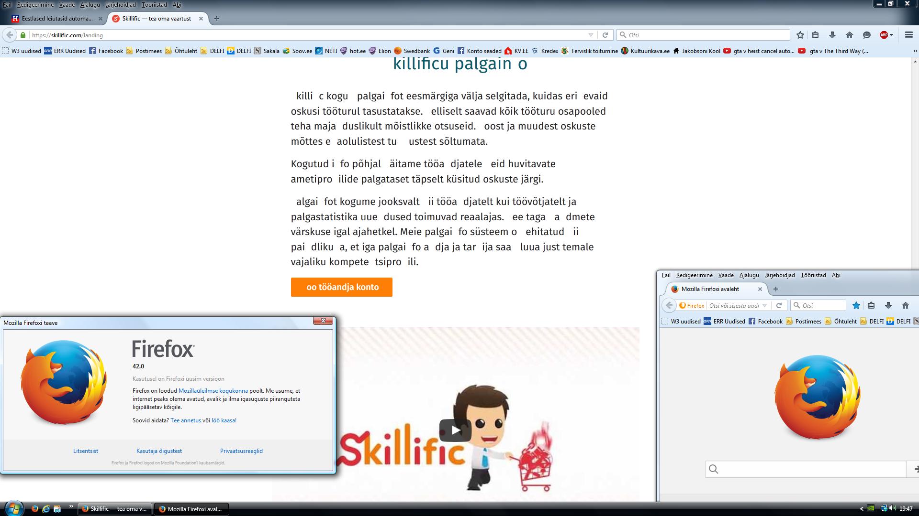Click the Windows Start orb

point(13,508)
